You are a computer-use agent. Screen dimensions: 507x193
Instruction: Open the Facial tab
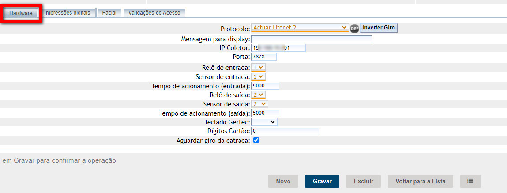pos(109,13)
